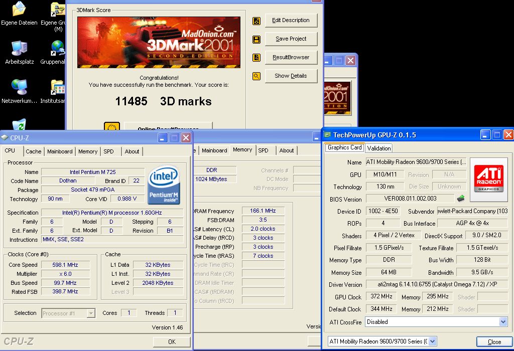Click the Save Project button
514x351 pixels.
pyautogui.click(x=291, y=39)
